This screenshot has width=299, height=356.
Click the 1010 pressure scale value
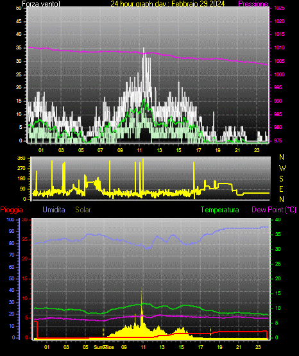[279, 47]
